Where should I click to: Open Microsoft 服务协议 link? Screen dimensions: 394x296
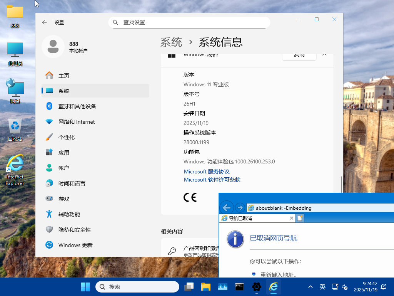[207, 172]
